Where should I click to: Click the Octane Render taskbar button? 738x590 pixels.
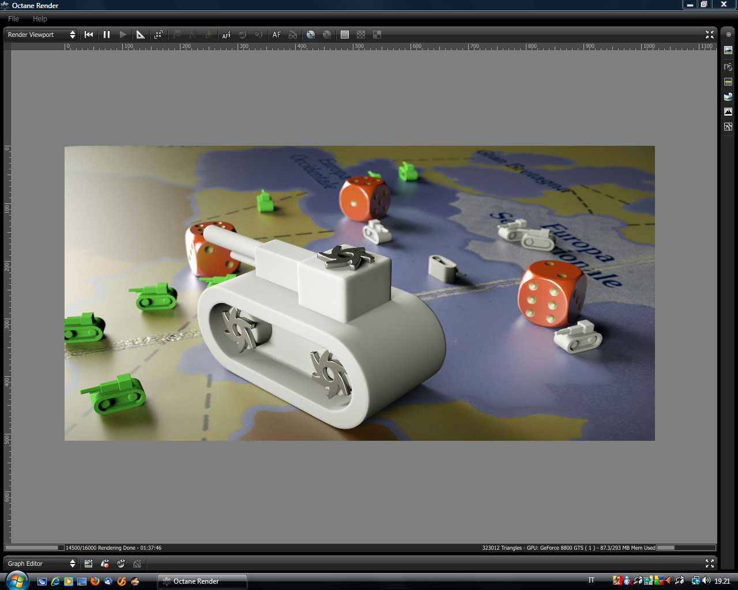(x=202, y=581)
